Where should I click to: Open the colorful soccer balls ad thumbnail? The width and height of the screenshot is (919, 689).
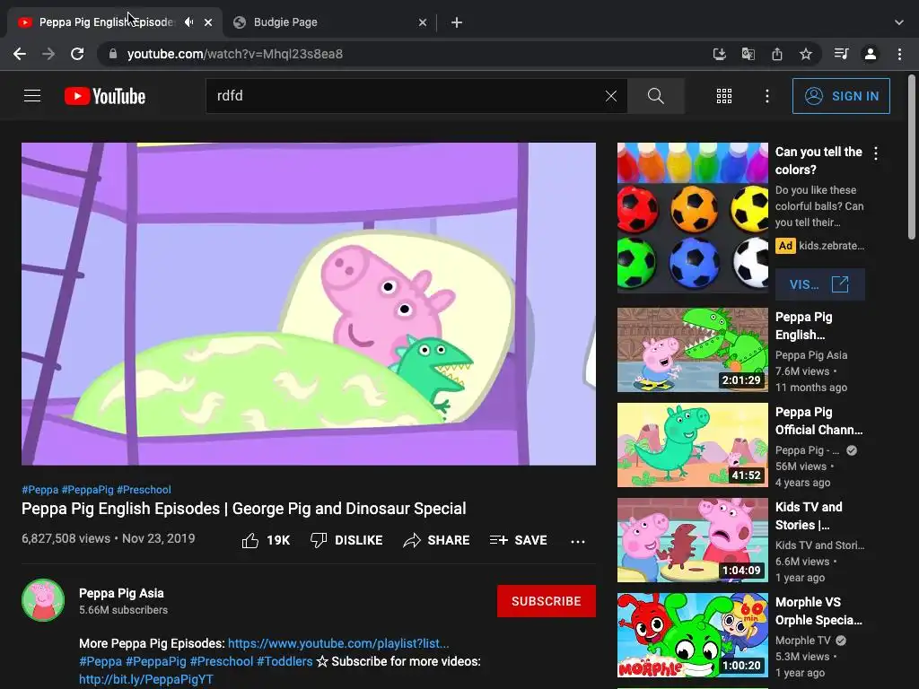692,217
